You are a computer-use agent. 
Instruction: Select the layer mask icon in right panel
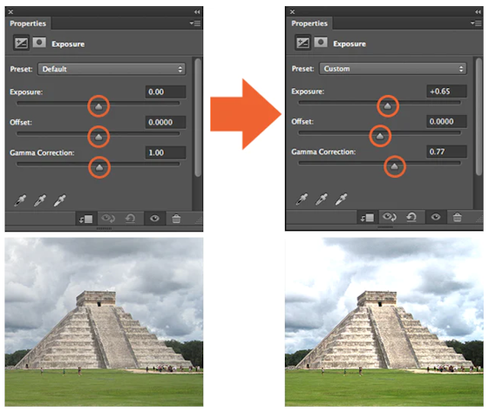pyautogui.click(x=321, y=42)
